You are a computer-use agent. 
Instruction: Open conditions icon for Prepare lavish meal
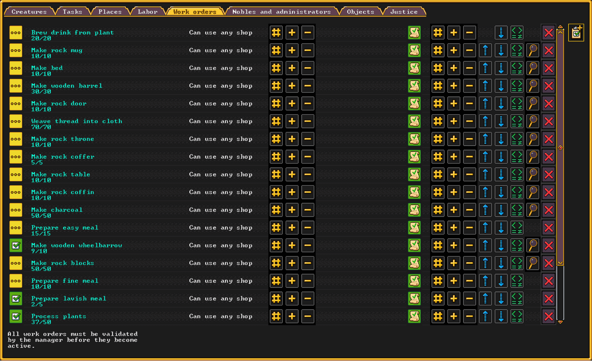coord(414,299)
